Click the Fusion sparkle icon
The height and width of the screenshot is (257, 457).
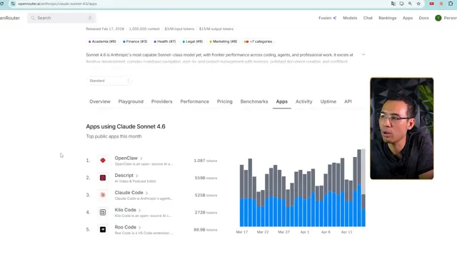(x=335, y=18)
